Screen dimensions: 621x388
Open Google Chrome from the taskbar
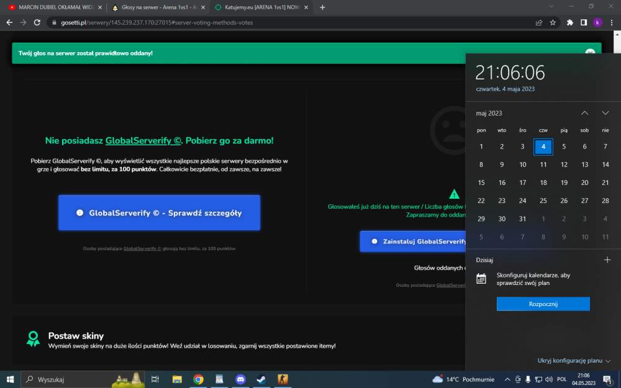click(199, 379)
